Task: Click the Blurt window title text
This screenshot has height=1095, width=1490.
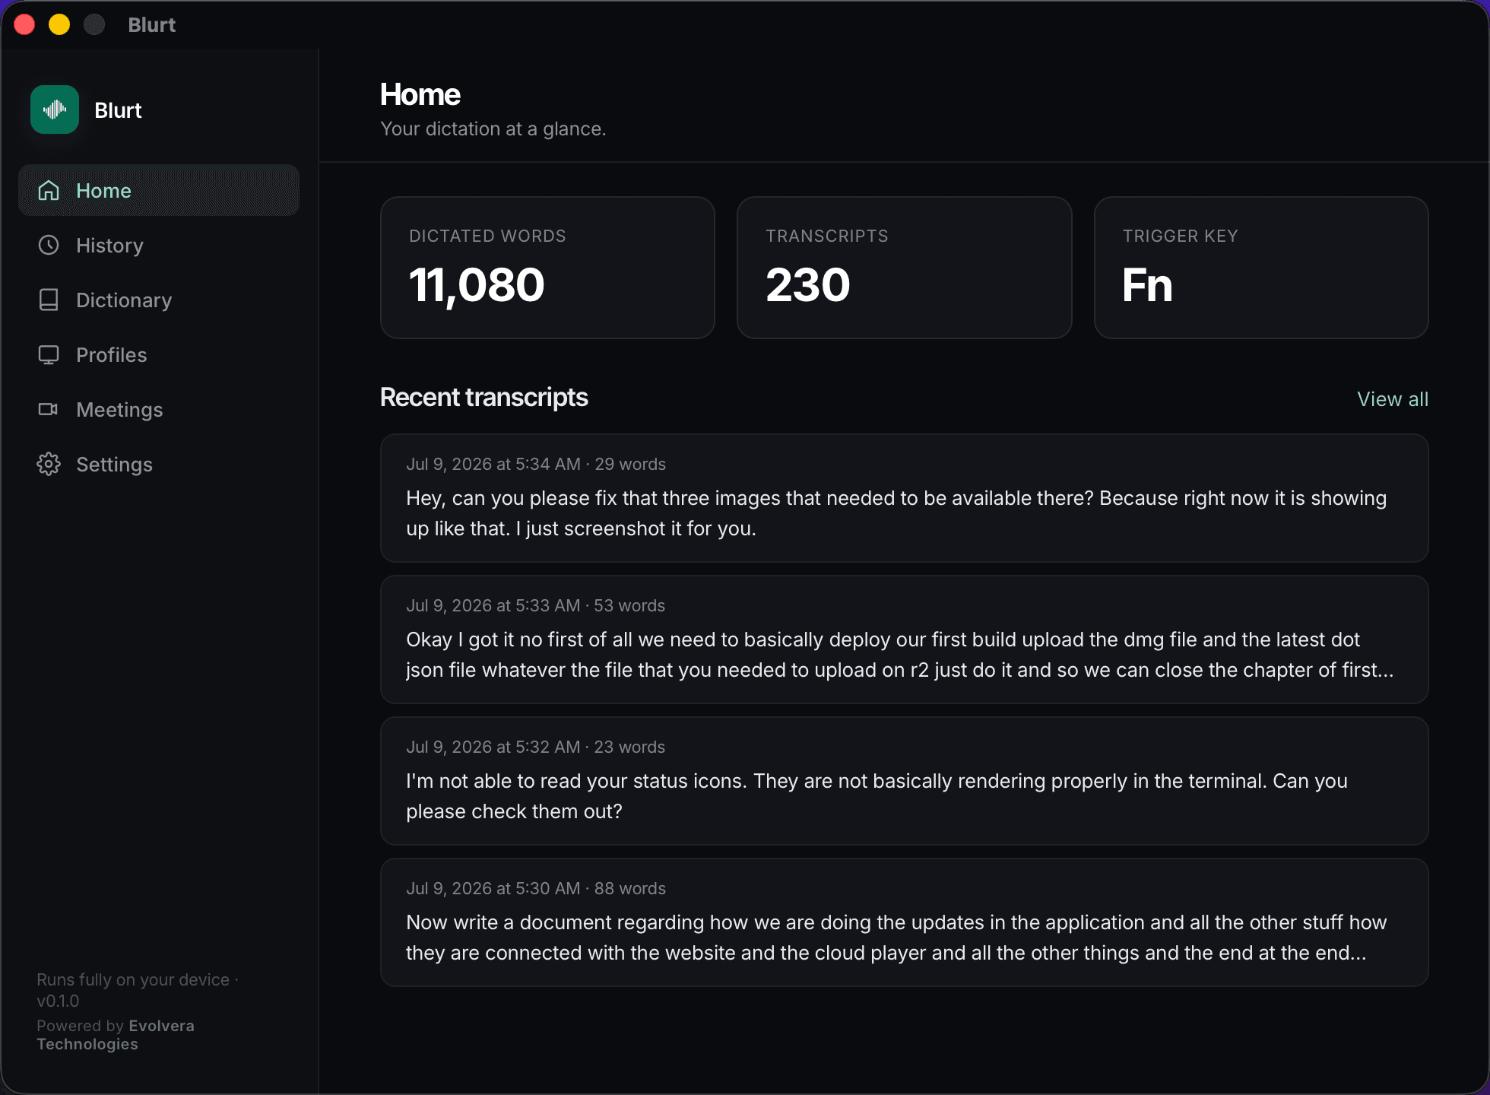Action: click(x=152, y=25)
